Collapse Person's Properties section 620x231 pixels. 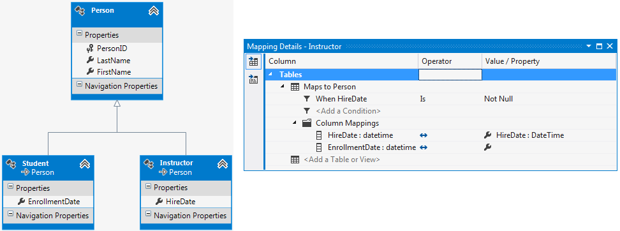tap(79, 34)
